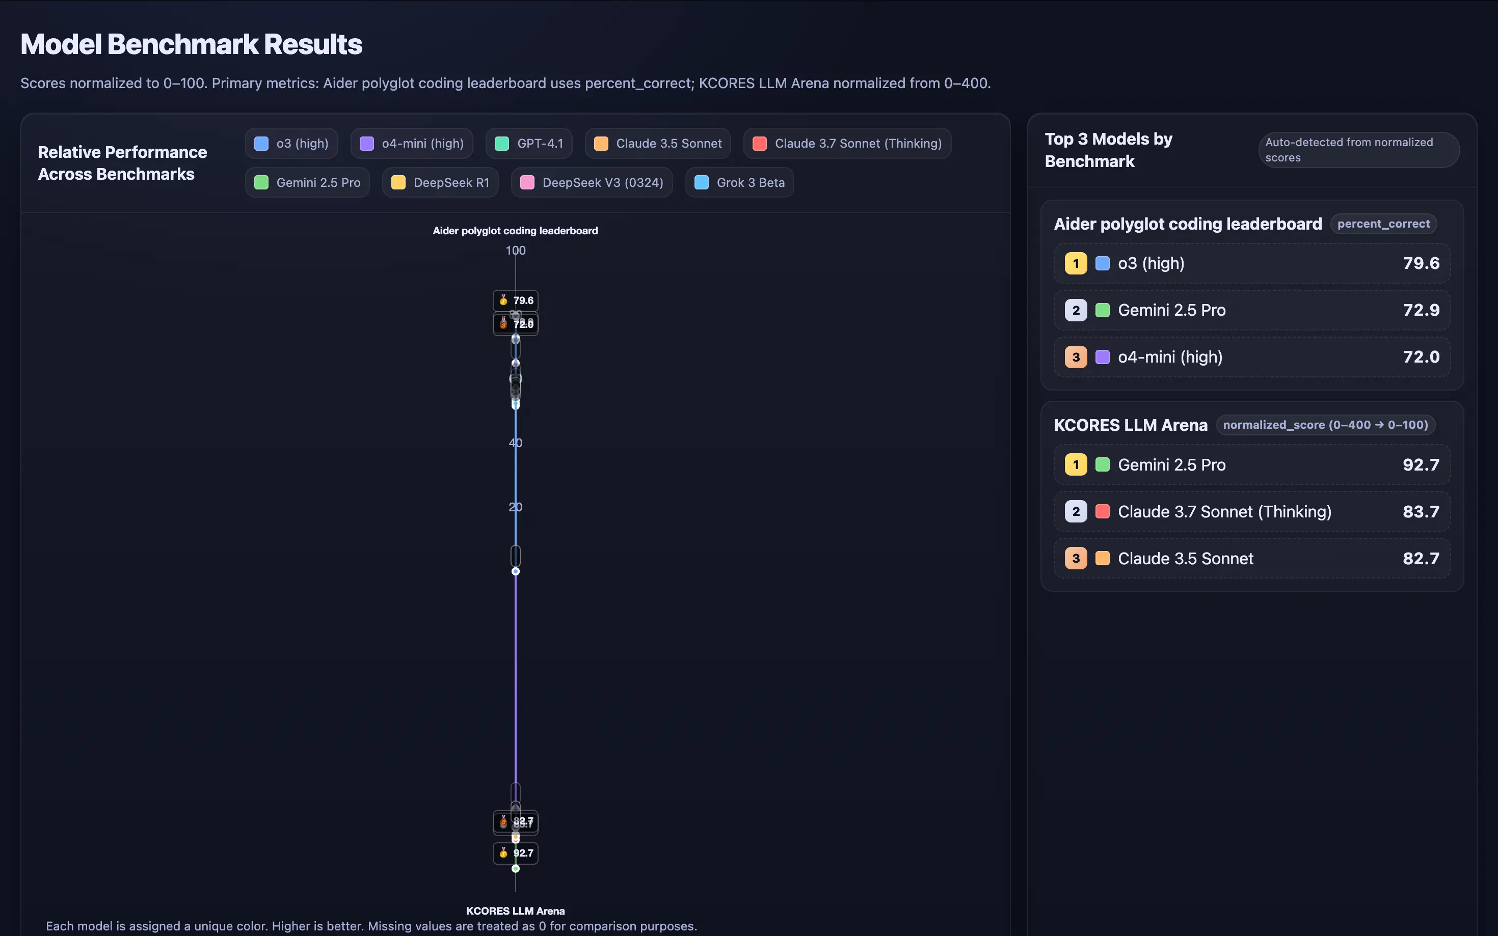
Task: Select Claude 3.5 Sonnet 82.7 ranking row
Action: (1251, 558)
